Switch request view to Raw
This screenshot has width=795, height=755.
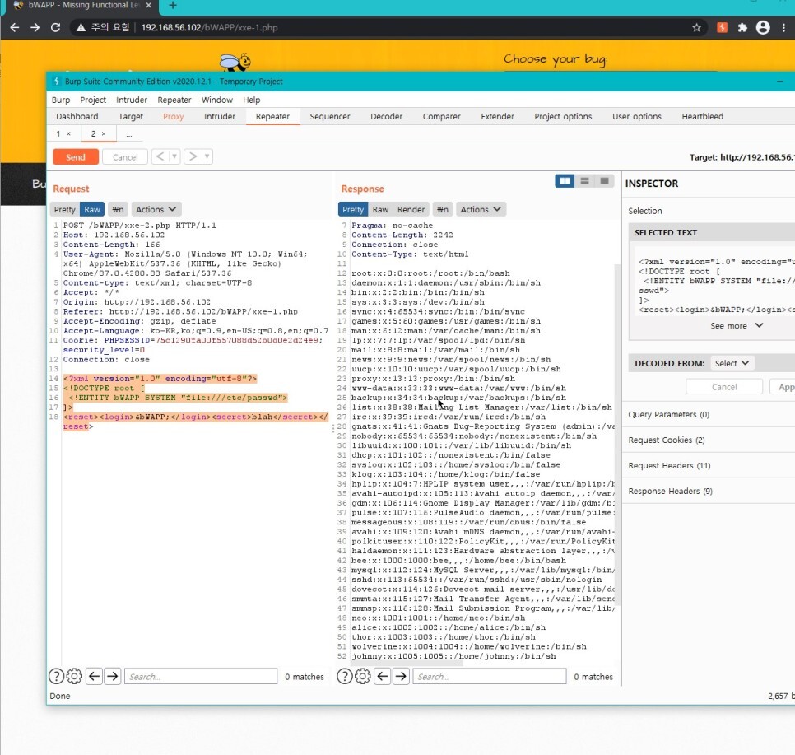(x=92, y=210)
